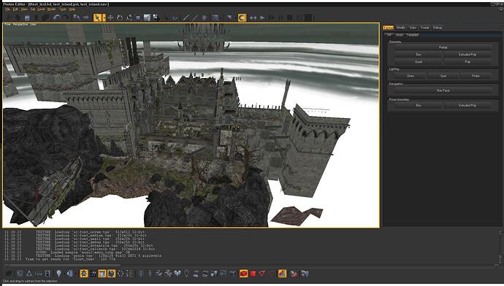Click the Free label in the viewport corner
Viewport: 504px width, 286px height.
[7, 24]
